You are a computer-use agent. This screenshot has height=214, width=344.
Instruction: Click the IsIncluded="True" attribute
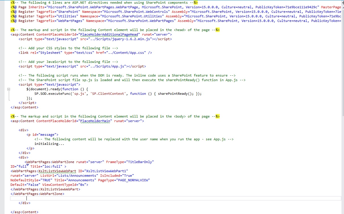pyautogui.click(x=117, y=176)
